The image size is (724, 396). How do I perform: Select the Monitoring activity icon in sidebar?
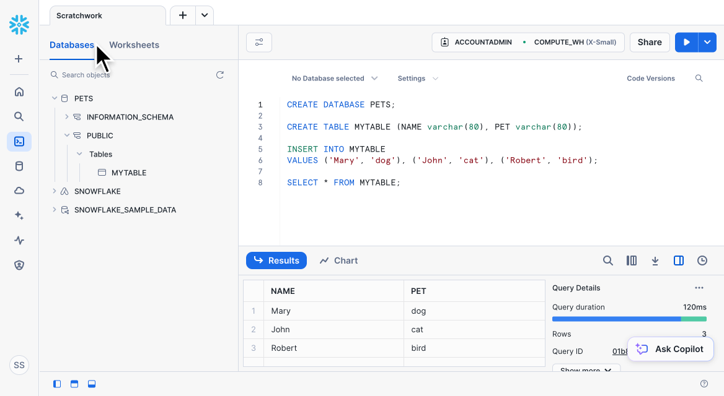[x=19, y=240]
